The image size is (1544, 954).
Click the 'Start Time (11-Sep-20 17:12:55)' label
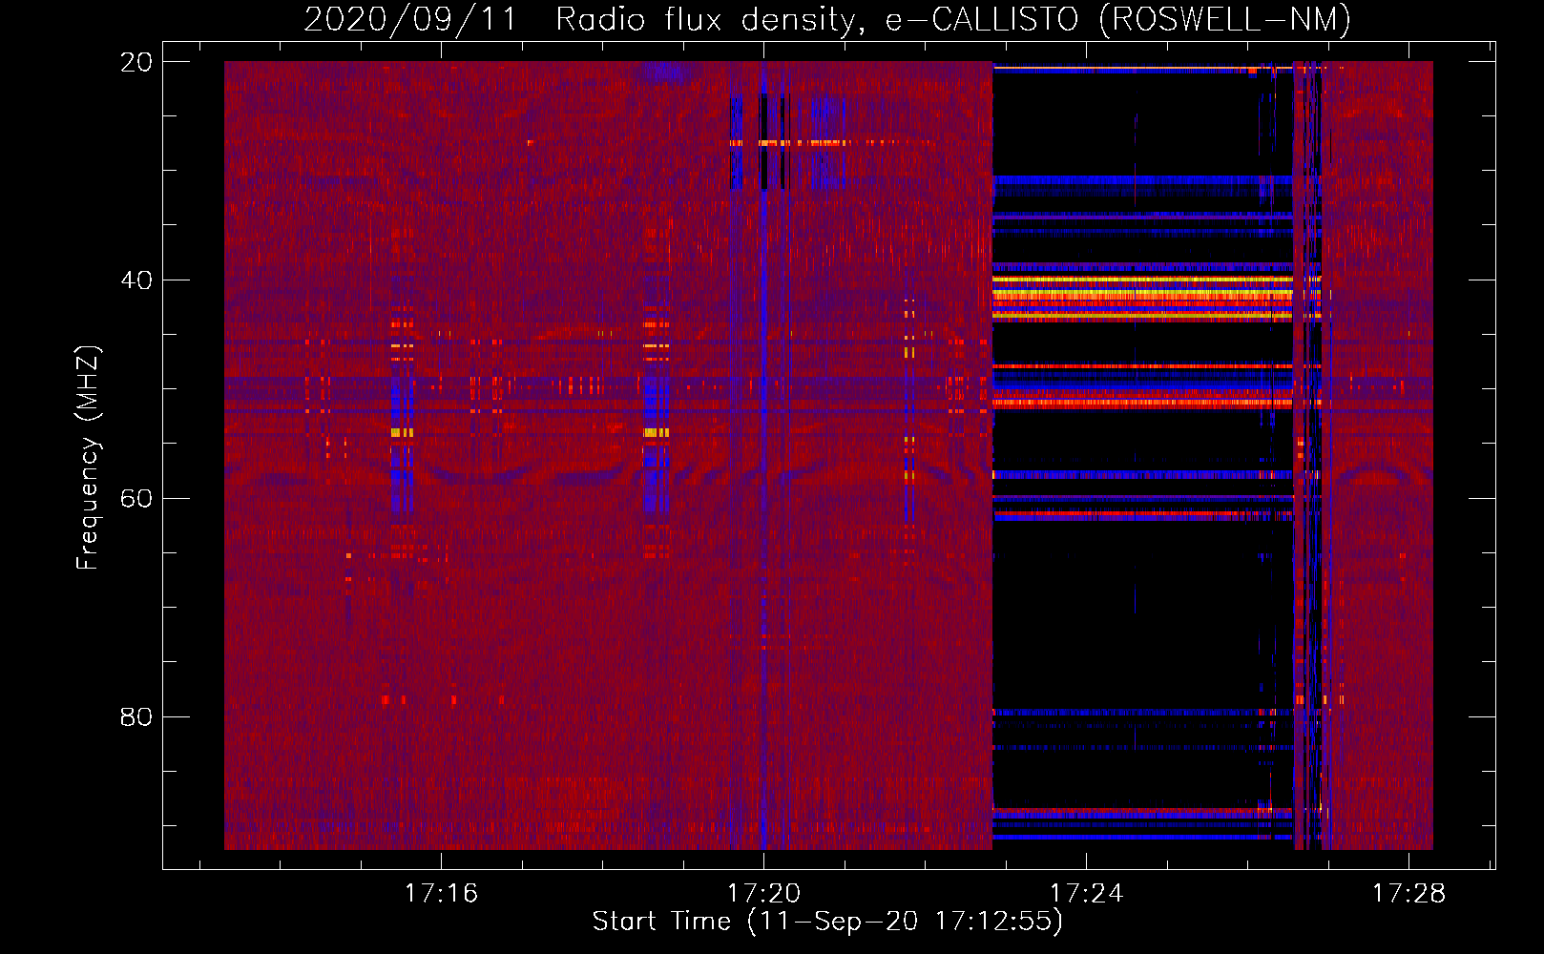pyautogui.click(x=827, y=922)
